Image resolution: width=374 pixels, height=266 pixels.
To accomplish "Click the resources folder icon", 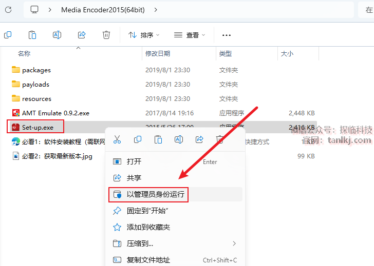I will click(x=16, y=98).
